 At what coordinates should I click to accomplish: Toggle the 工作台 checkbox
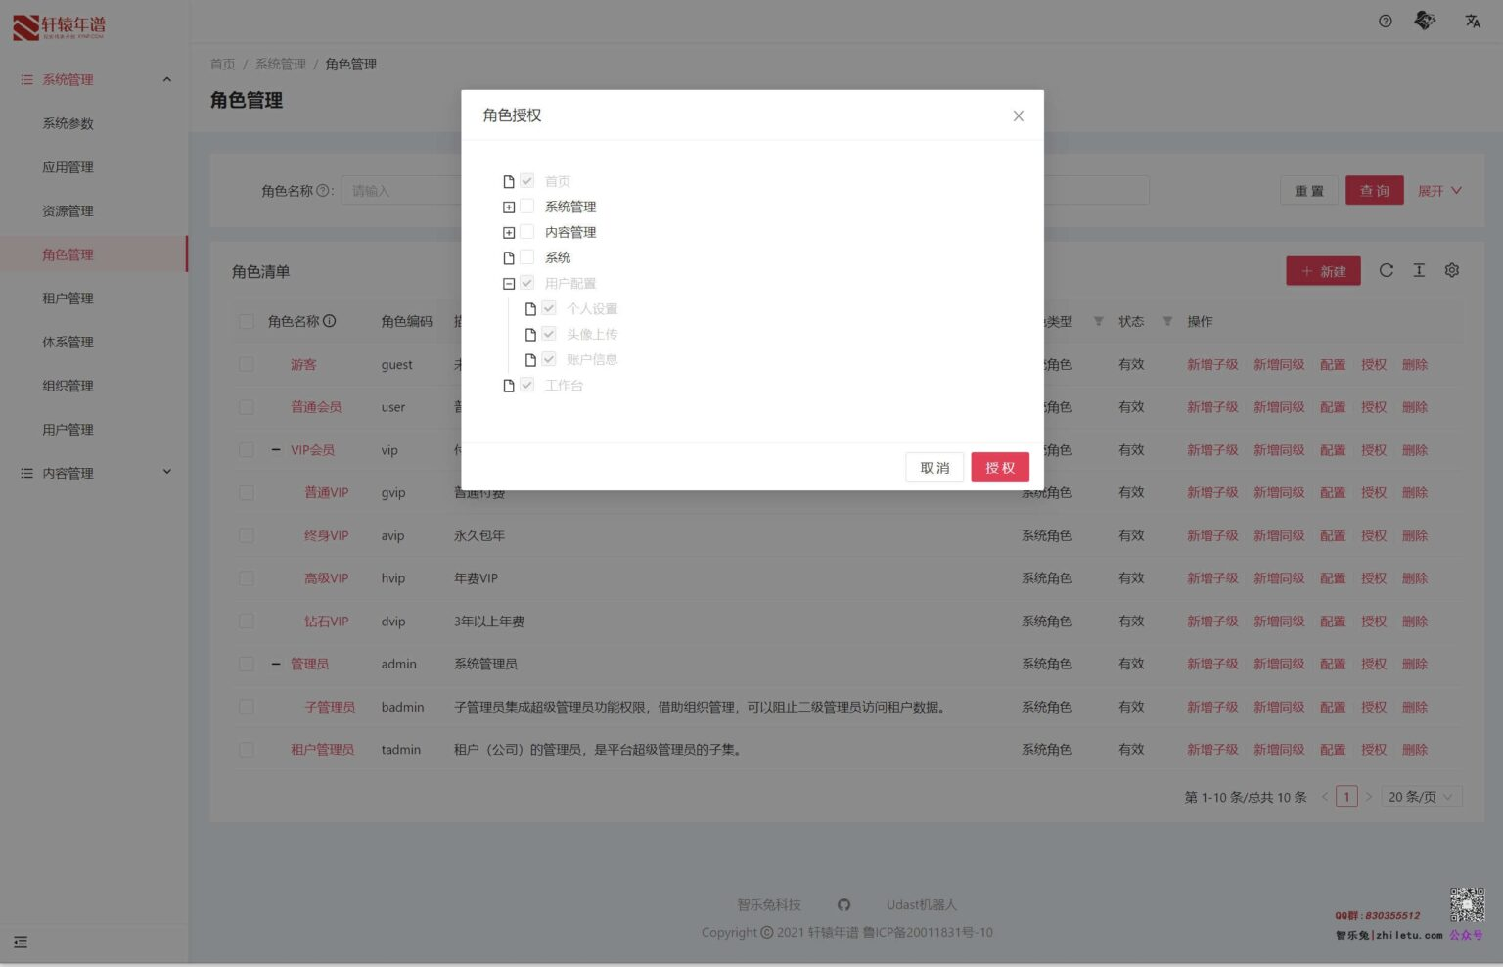coord(527,386)
